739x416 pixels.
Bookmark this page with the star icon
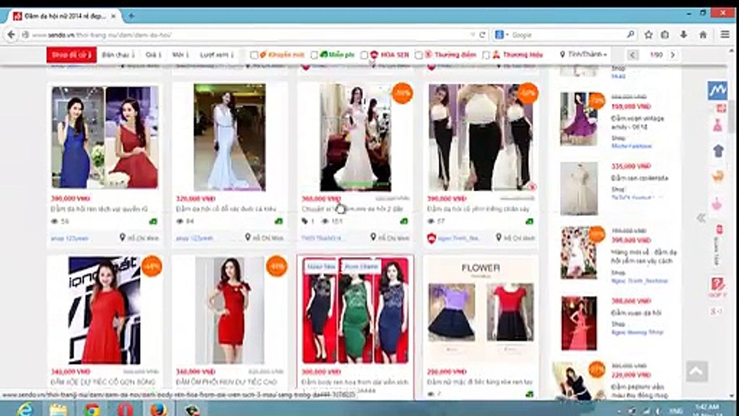(x=648, y=35)
